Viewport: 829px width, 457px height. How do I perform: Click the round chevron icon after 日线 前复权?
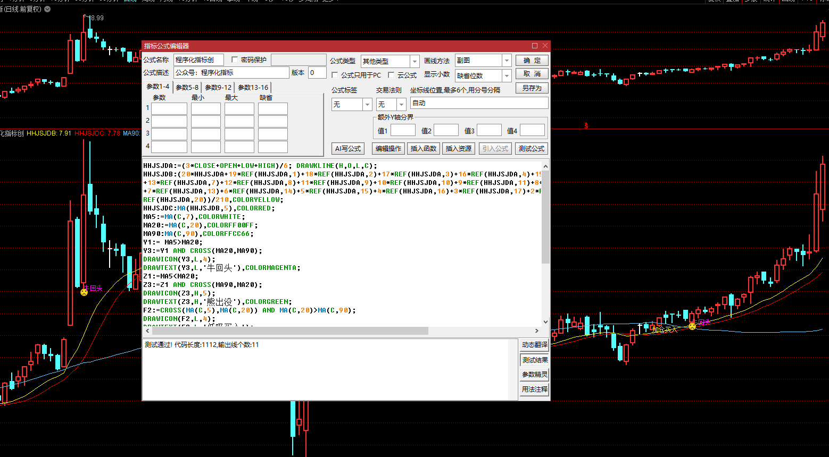[x=48, y=9]
